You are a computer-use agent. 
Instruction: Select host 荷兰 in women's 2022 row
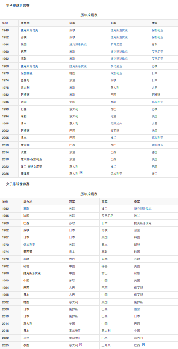point(26,338)
